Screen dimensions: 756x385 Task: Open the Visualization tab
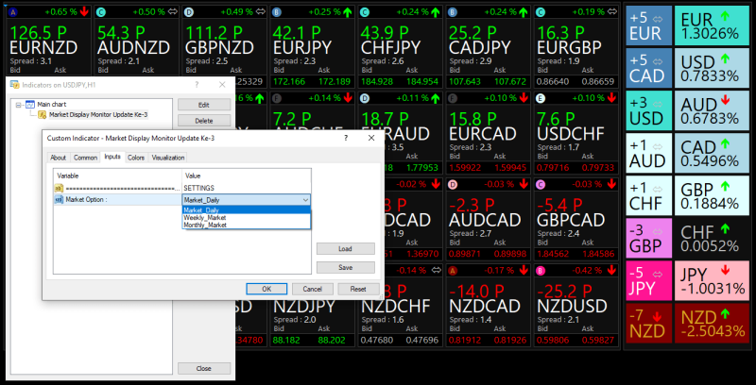[168, 158]
